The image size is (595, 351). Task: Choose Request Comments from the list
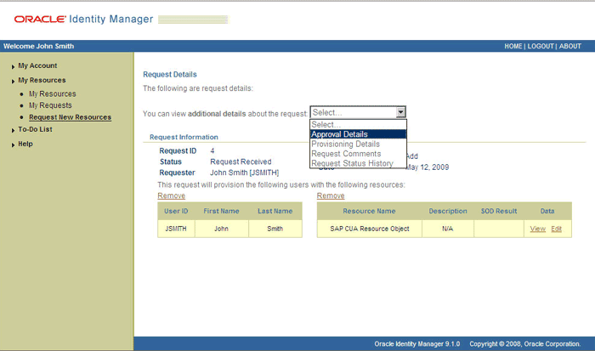358,154
